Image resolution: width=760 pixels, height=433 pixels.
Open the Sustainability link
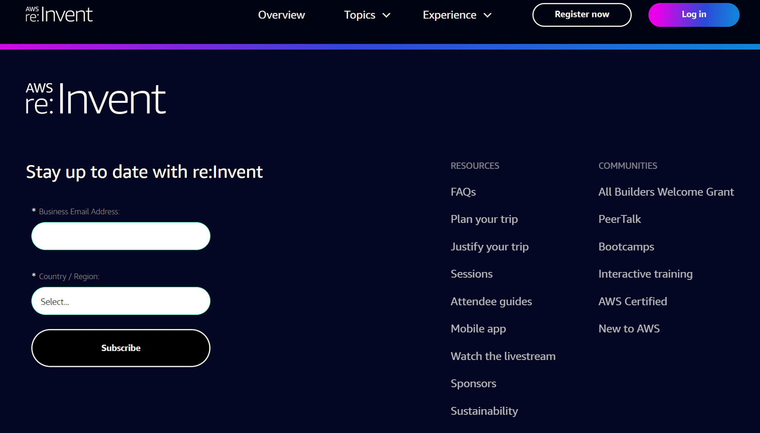484,411
